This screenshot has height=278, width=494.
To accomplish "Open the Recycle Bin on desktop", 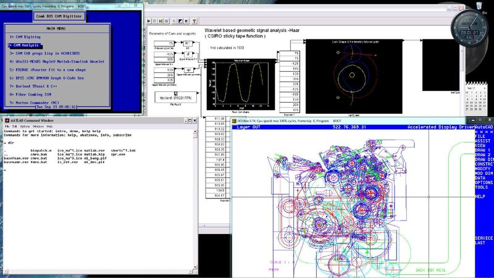I will [x=480, y=6].
